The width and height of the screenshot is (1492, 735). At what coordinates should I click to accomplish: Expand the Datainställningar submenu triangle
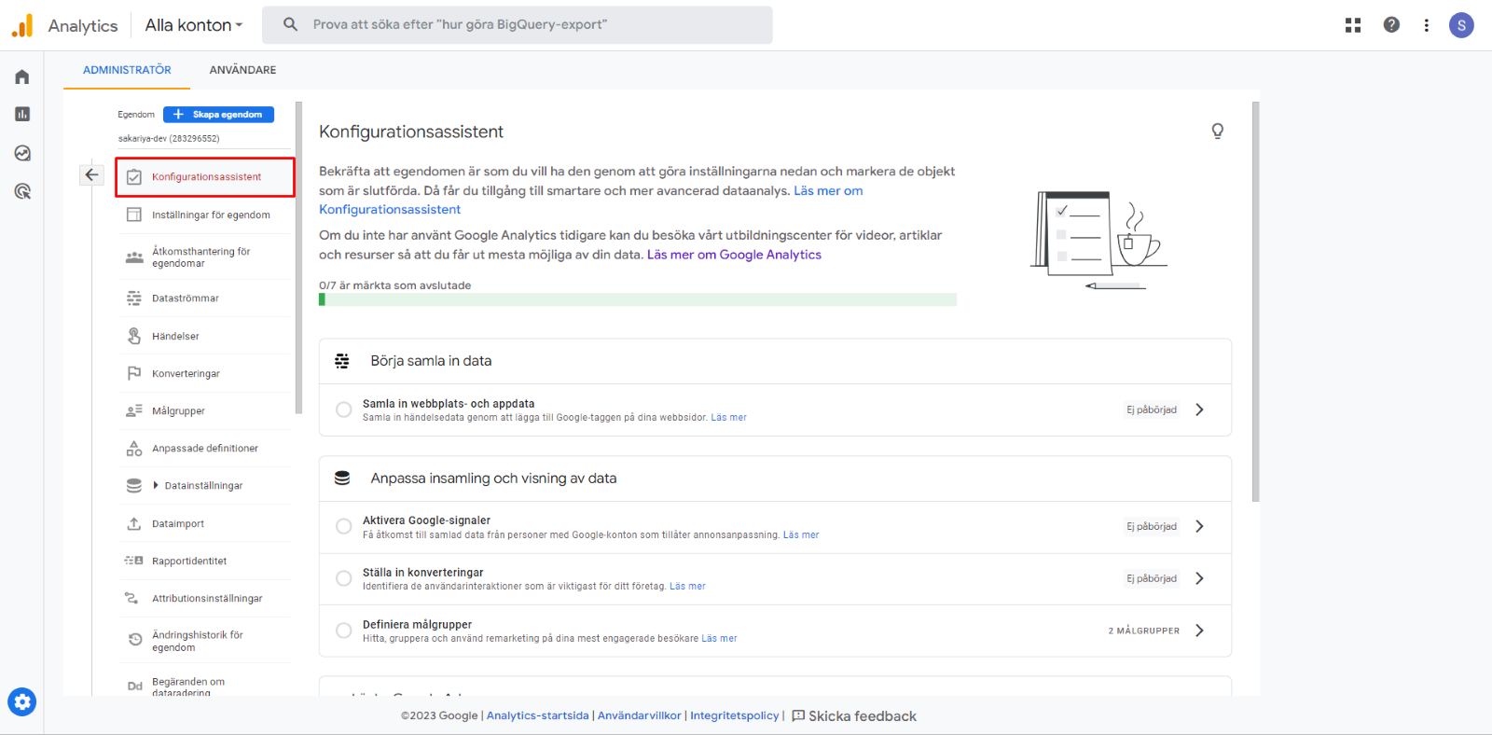156,485
